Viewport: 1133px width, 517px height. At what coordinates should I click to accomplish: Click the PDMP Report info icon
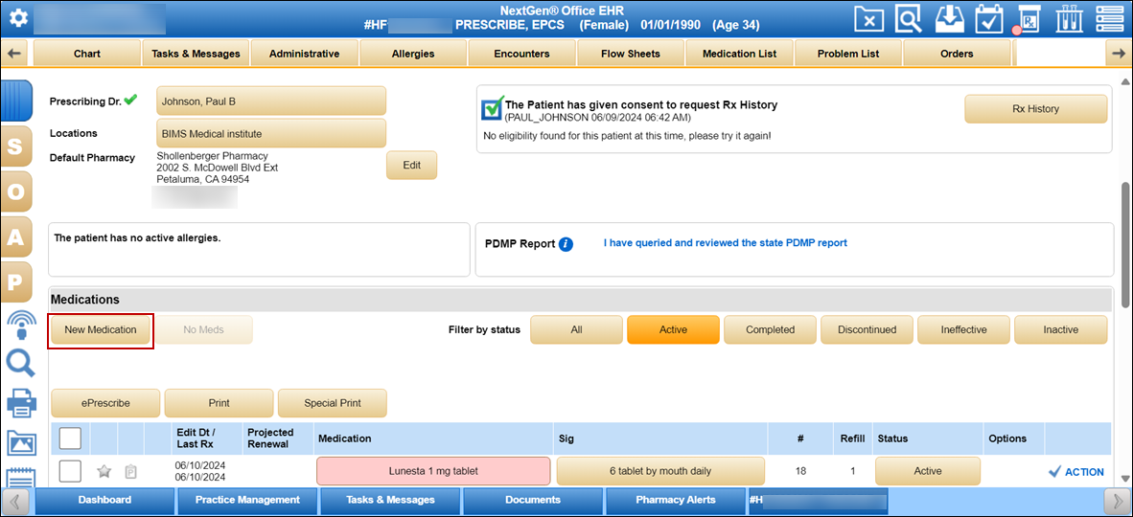click(x=566, y=244)
